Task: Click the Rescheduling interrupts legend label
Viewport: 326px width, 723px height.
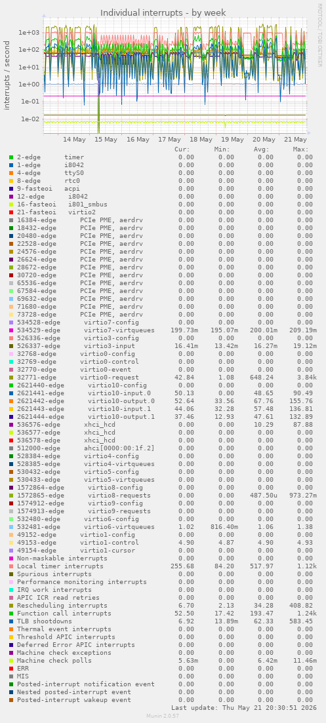Action: (x=62, y=606)
